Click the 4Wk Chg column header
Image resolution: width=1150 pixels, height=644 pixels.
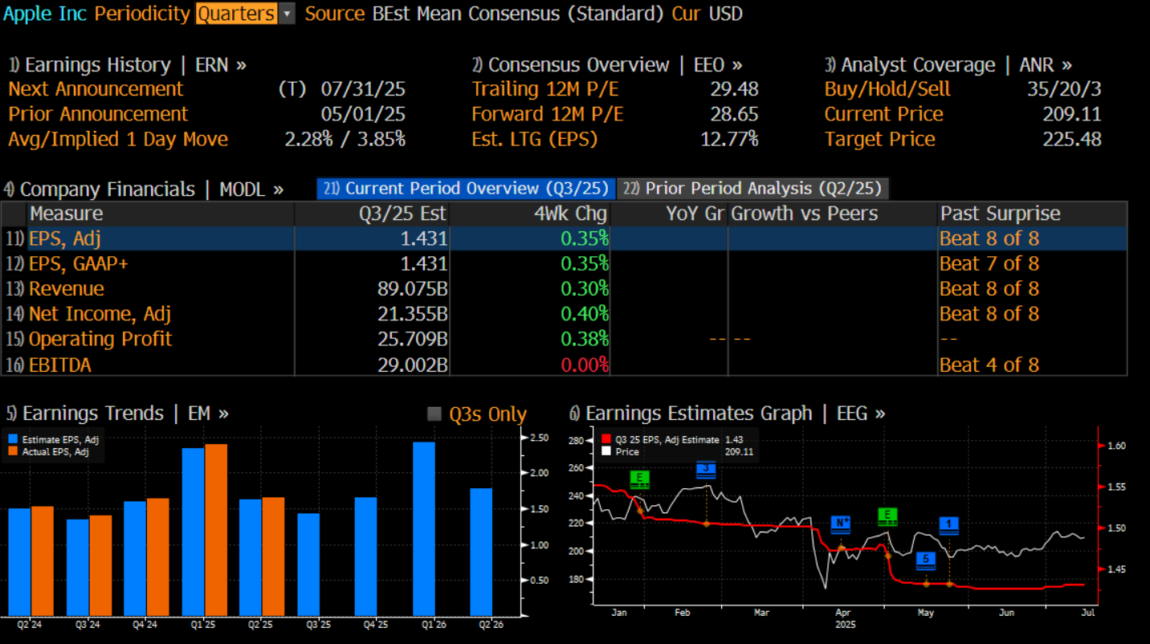tap(530, 214)
